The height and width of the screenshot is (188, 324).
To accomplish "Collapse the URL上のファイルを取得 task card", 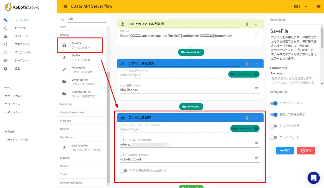I will point(256,24).
